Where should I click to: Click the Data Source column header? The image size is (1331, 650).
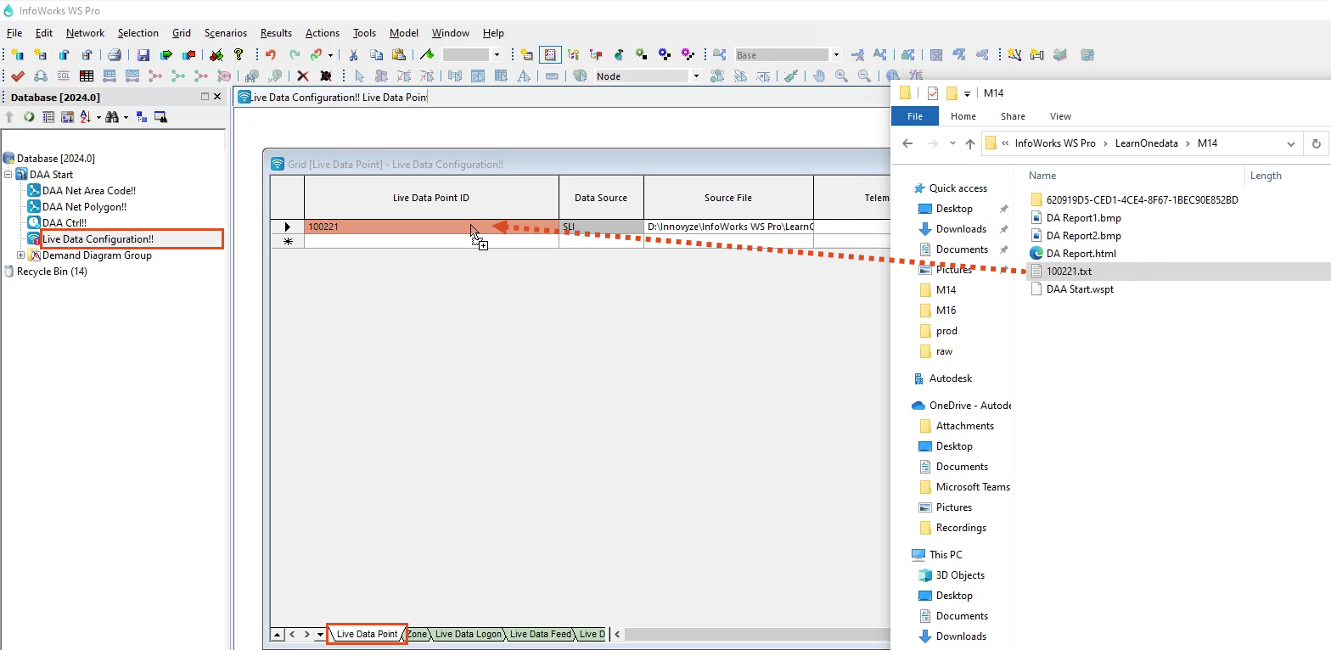click(601, 198)
